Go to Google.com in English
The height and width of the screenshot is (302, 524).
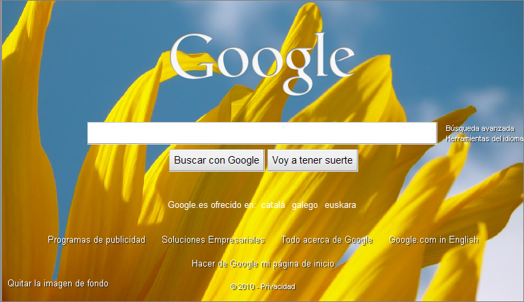point(434,240)
